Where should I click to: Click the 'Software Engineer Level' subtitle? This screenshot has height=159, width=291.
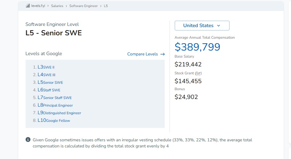[52, 24]
